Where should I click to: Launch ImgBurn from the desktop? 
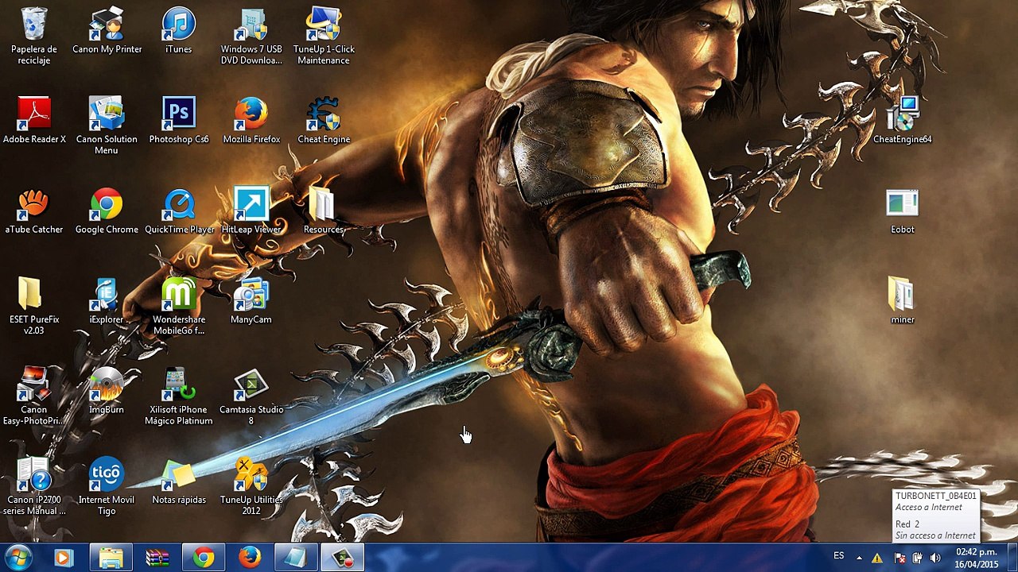click(107, 391)
